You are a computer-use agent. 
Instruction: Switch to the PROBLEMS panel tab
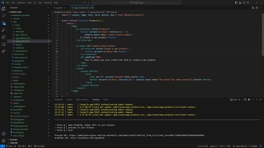pos(59,99)
